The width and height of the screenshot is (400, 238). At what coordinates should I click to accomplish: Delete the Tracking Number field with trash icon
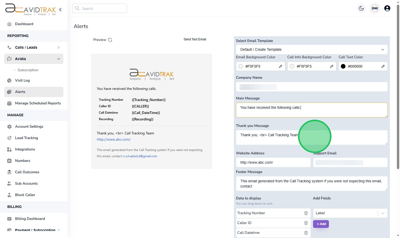point(306,213)
